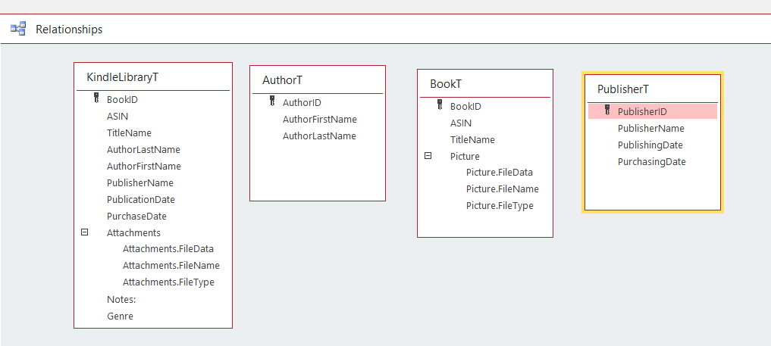Select the ASIN field in KindleLibraryT
The image size is (771, 346).
(118, 116)
